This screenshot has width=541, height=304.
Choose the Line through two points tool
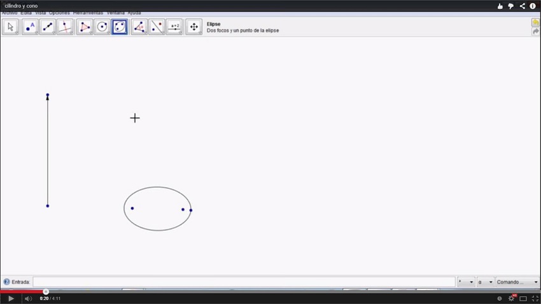[48, 27]
